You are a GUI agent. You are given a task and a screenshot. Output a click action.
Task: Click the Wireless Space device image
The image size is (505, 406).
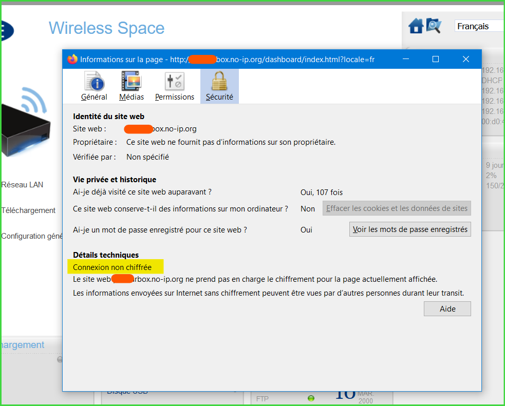click(x=26, y=126)
